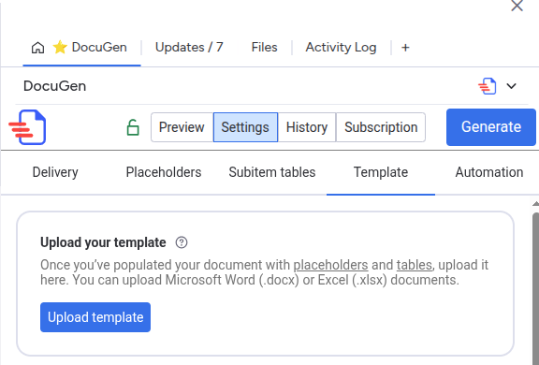Viewport: 539px width, 365px height.
Task: Toggle the green unlock padlock icon
Action: pos(133,127)
